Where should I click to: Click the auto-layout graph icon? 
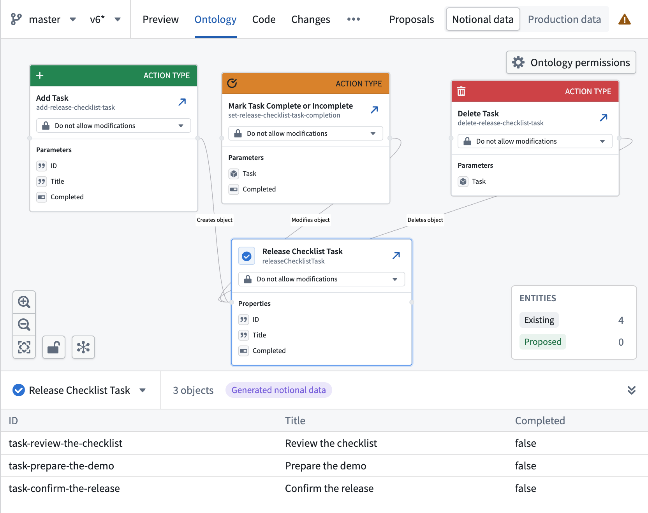(83, 347)
